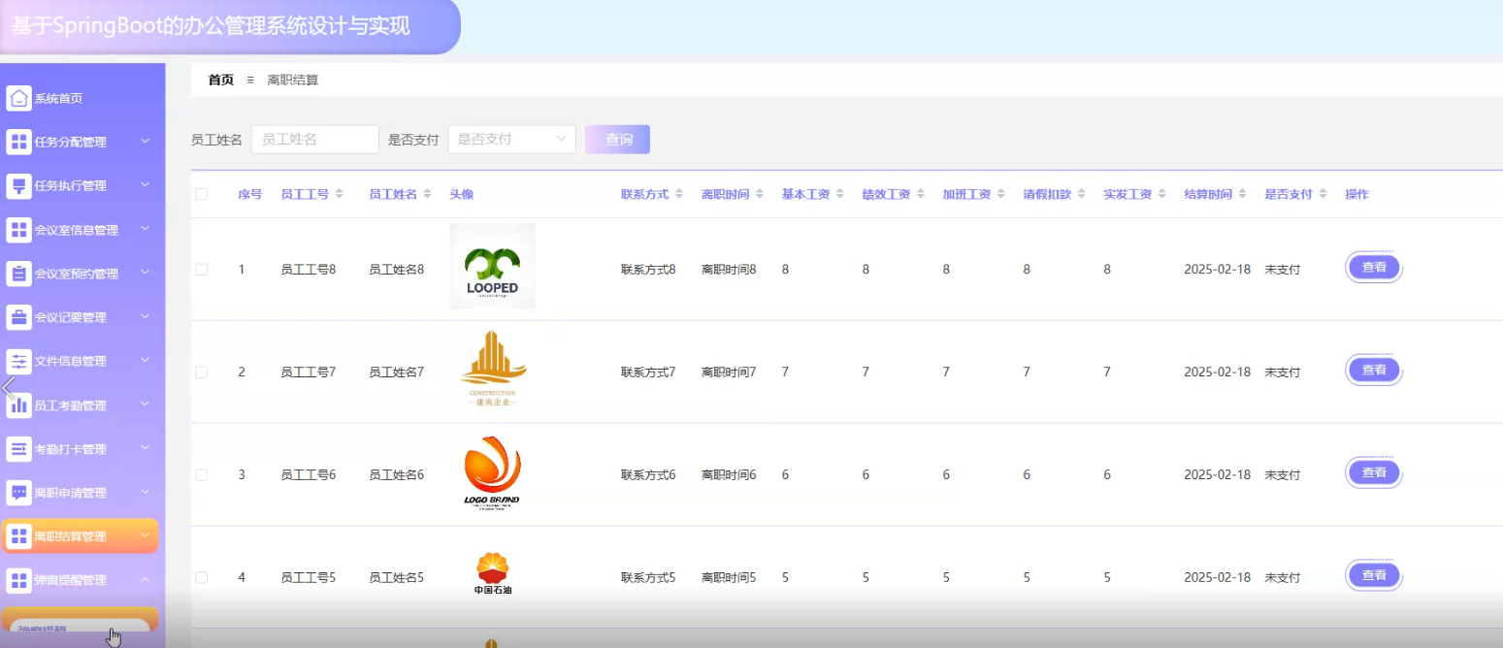The width and height of the screenshot is (1503, 648).
Task: Click the 员工姓名 search input field
Action: point(314,140)
